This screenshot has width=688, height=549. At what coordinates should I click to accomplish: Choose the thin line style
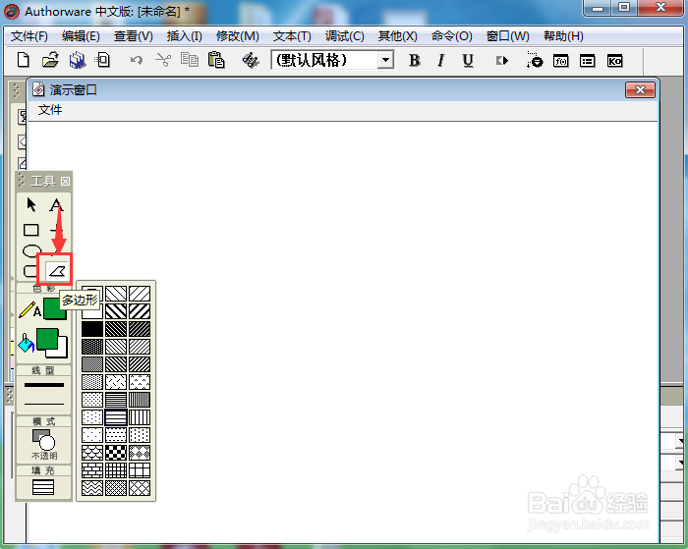44,404
